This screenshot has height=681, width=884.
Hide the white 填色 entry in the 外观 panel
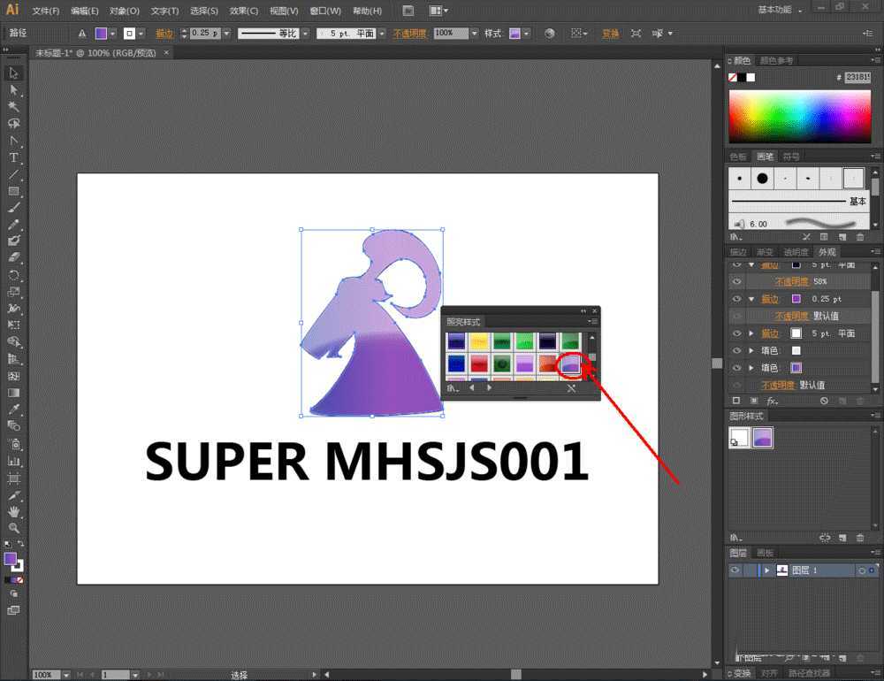coord(737,351)
